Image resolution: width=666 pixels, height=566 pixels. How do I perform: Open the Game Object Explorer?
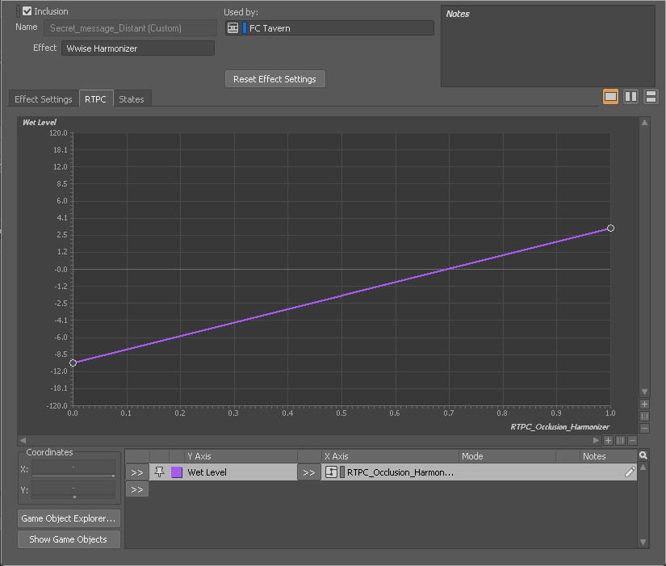click(69, 518)
